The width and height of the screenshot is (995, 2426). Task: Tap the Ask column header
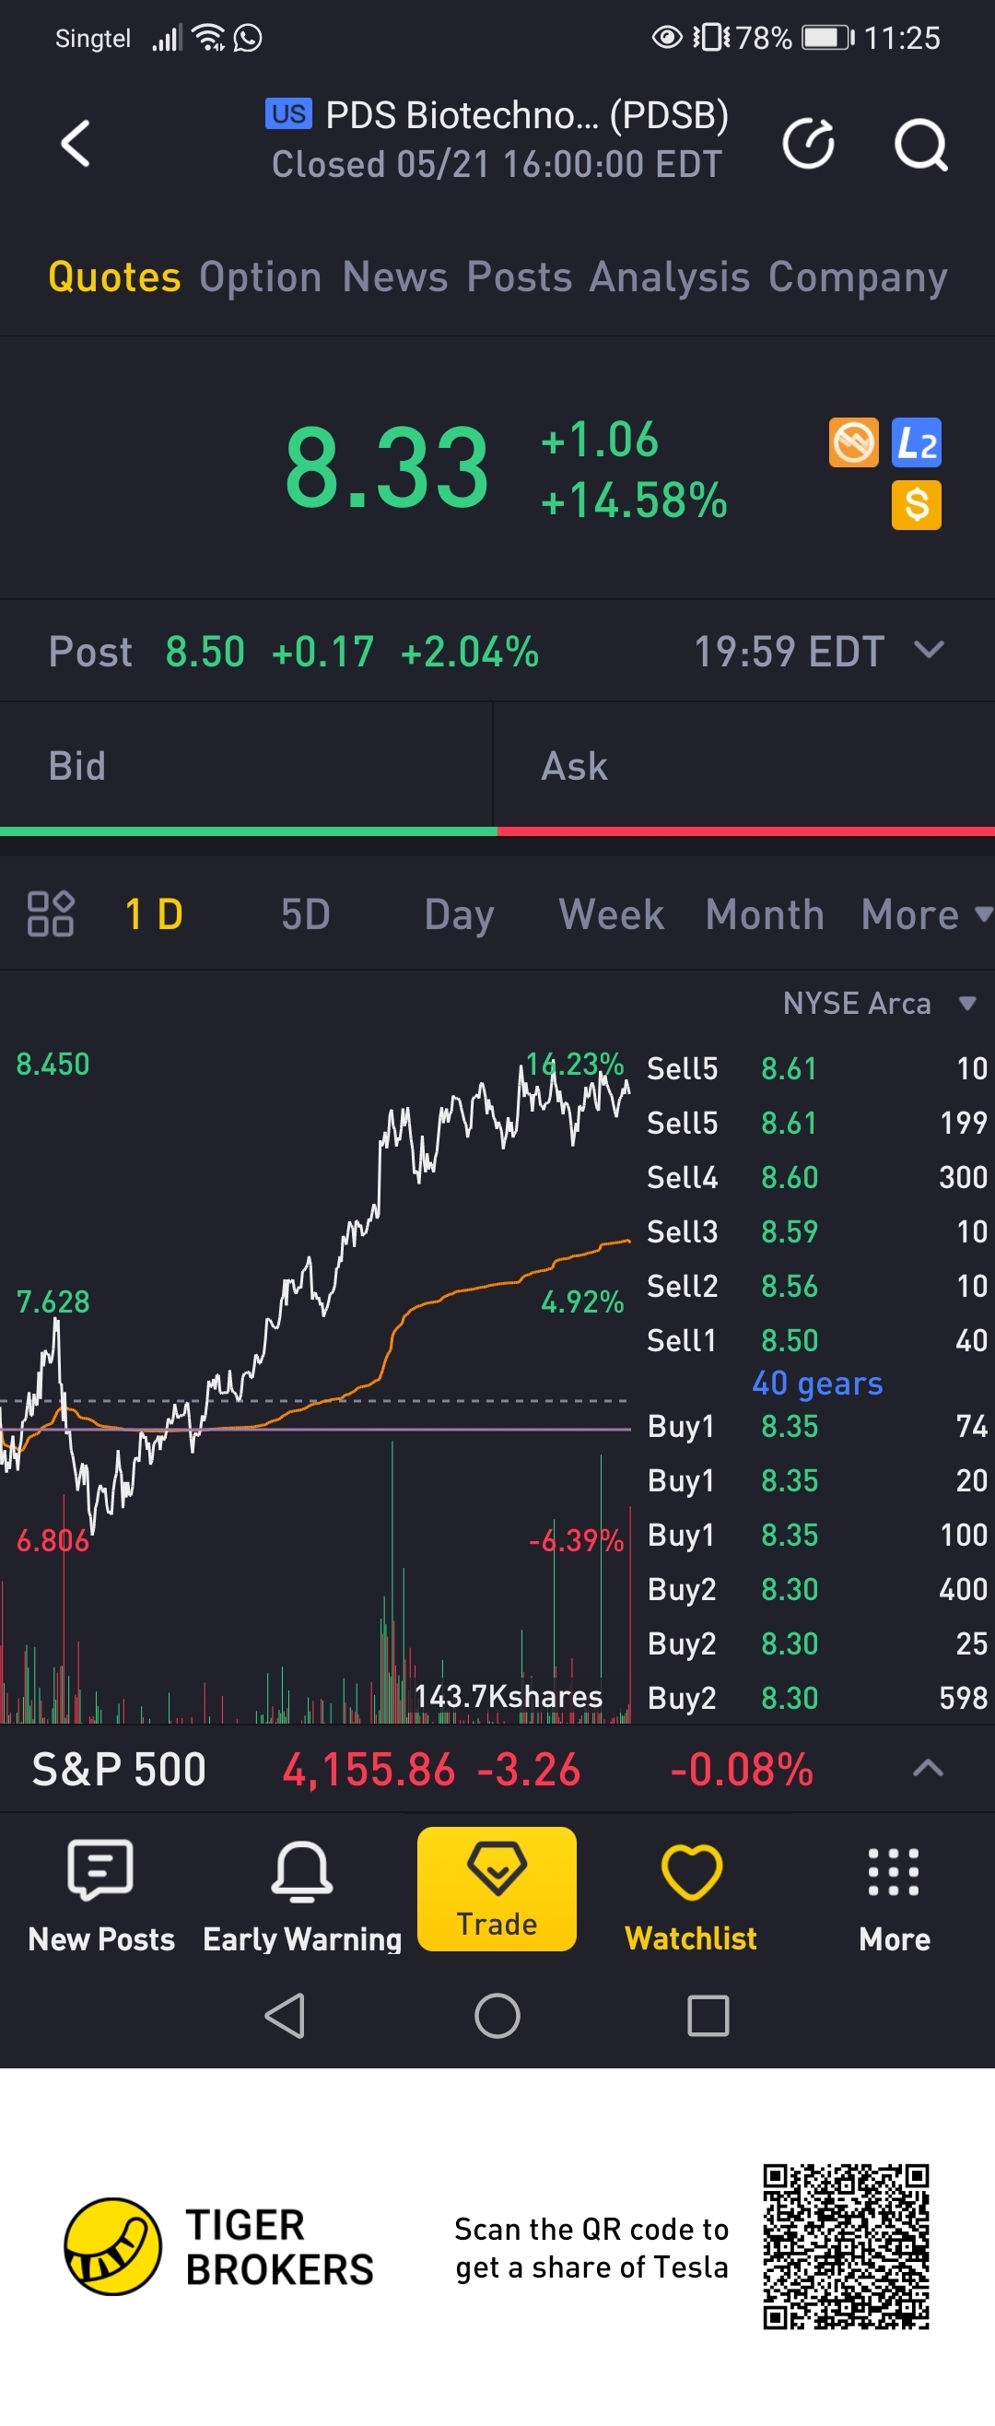[574, 766]
